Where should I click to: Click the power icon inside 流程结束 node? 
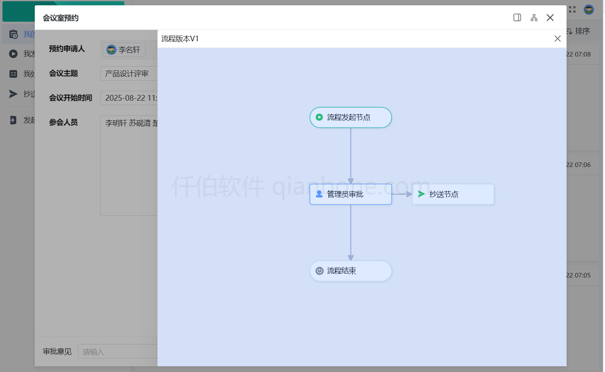[x=319, y=271]
